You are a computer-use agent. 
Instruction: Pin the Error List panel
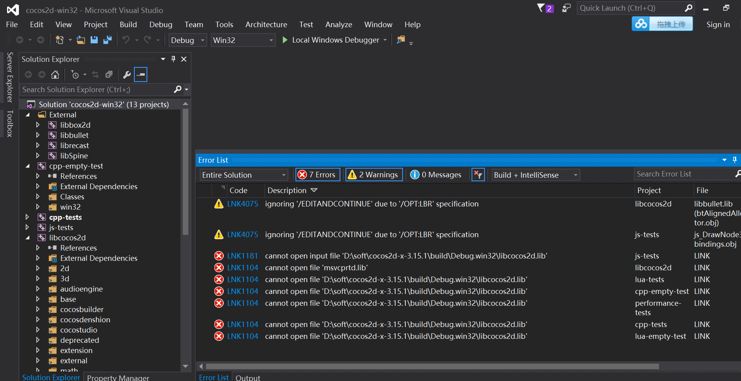point(735,160)
